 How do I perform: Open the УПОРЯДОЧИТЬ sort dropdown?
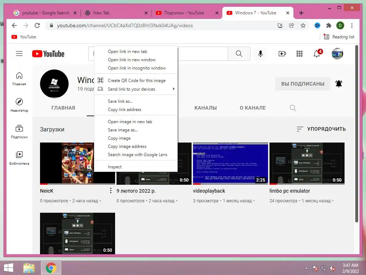[x=321, y=129]
